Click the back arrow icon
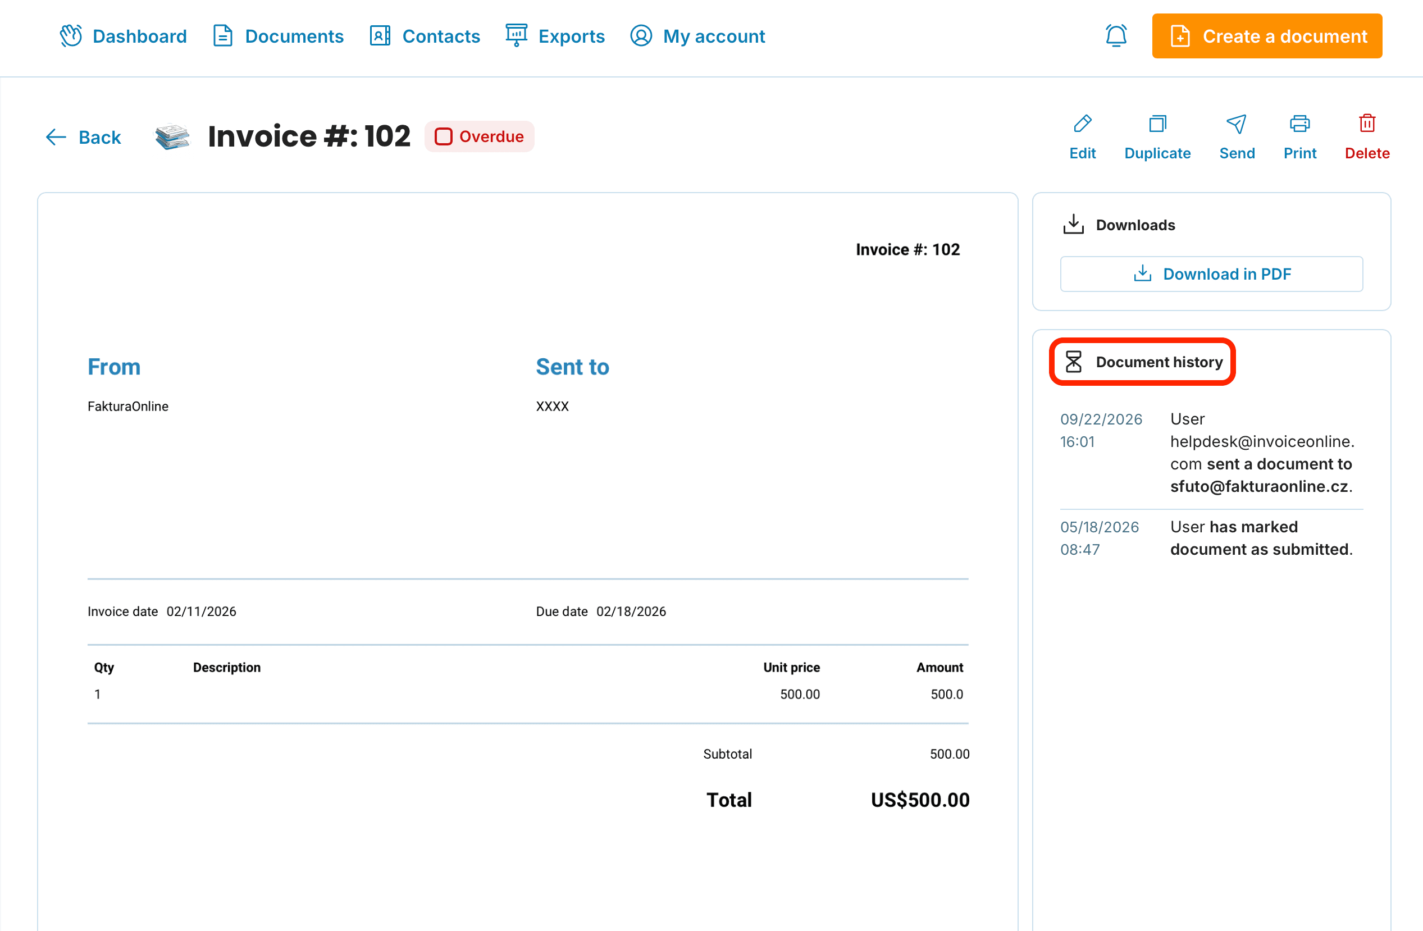The height and width of the screenshot is (931, 1423). tap(56, 137)
